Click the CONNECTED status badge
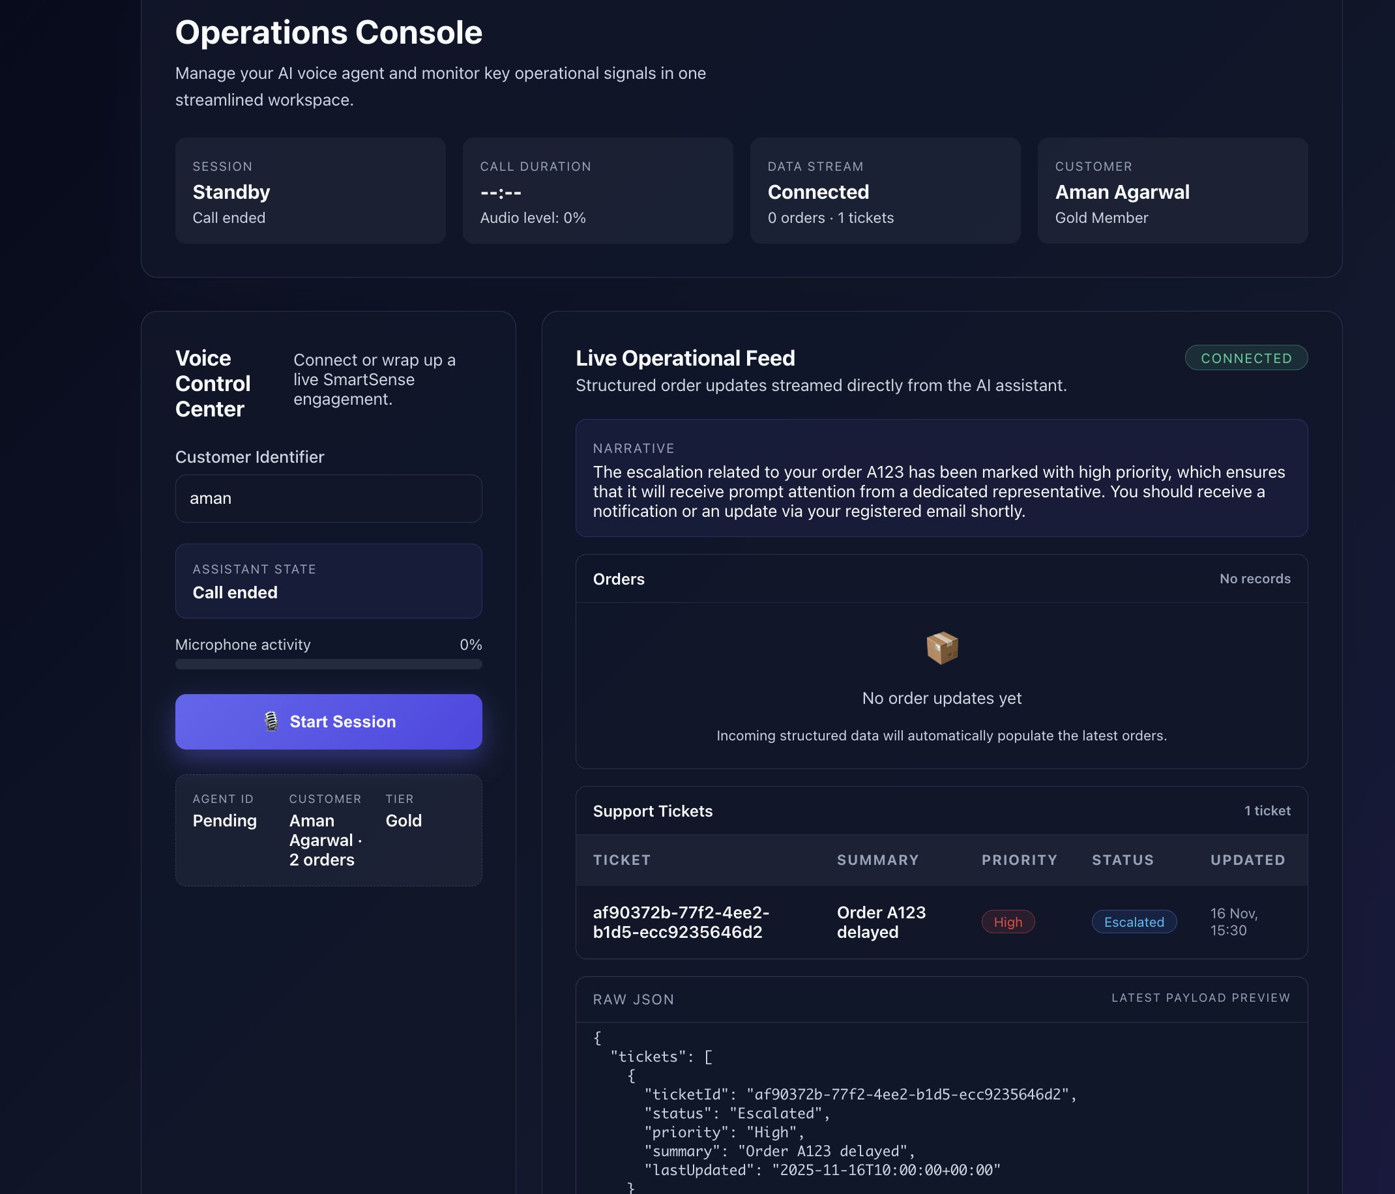 [1246, 358]
